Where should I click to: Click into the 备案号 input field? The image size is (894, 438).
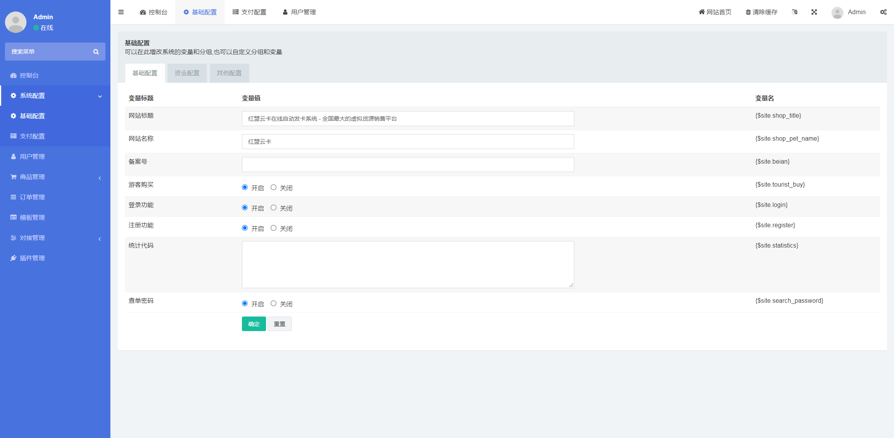pyautogui.click(x=408, y=164)
